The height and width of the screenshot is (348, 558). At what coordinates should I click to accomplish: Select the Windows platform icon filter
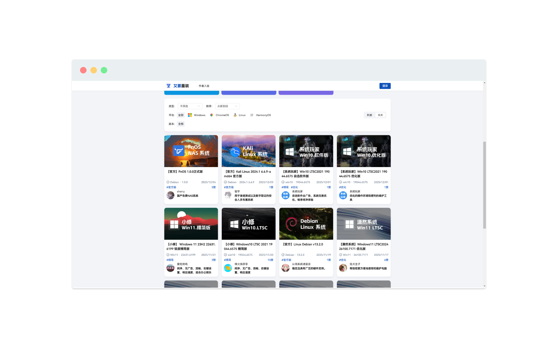pyautogui.click(x=190, y=115)
